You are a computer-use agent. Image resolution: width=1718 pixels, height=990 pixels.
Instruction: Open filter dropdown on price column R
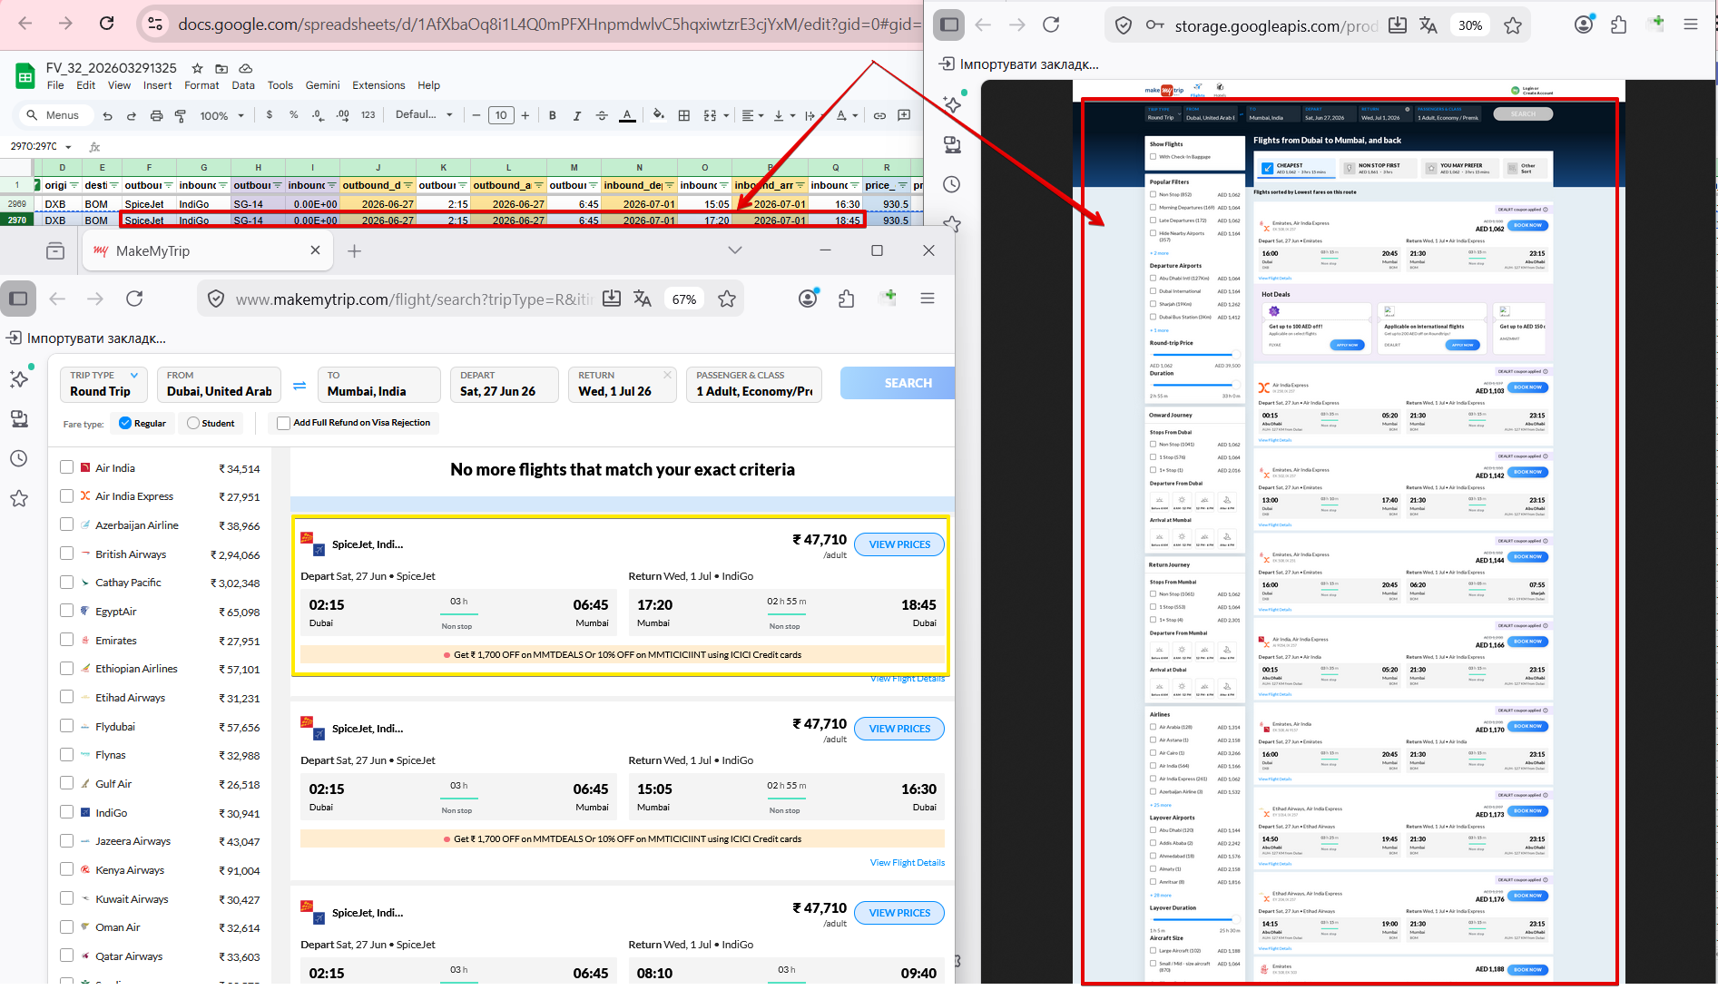point(902,185)
